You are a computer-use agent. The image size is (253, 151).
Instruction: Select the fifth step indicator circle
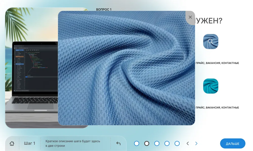(177, 143)
